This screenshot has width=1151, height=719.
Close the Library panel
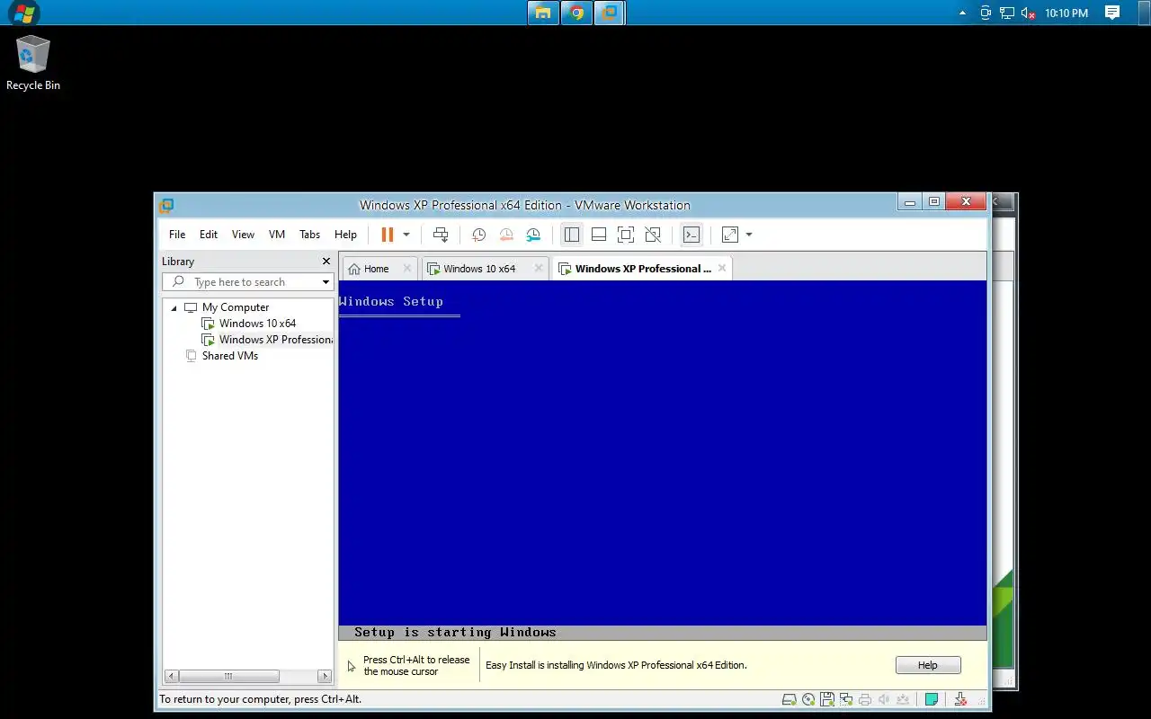click(x=326, y=262)
